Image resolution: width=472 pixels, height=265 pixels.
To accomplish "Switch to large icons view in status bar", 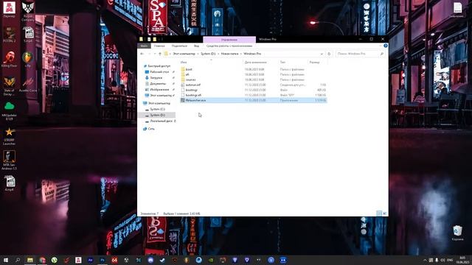I will tap(384, 213).
